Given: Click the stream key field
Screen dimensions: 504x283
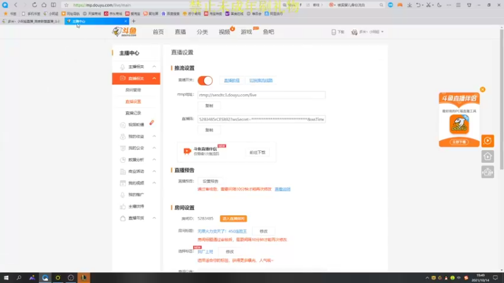Looking at the screenshot, I should click(x=261, y=119).
